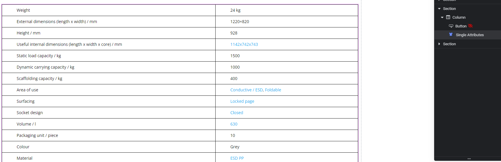Click the Column layout icon in navigator
This screenshot has height=162, width=501.
point(448,17)
